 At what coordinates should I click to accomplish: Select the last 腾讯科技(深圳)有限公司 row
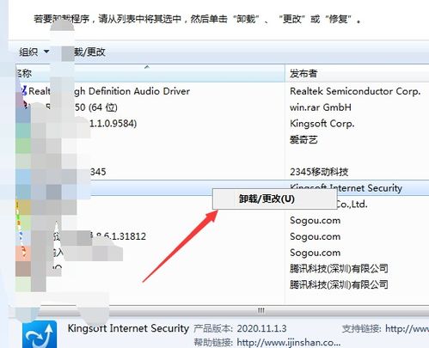click(x=223, y=284)
